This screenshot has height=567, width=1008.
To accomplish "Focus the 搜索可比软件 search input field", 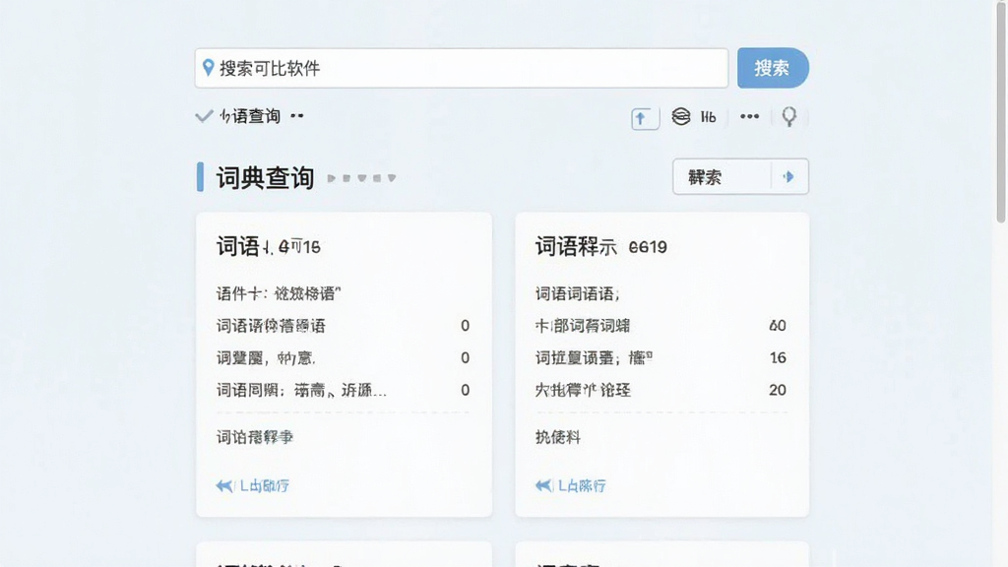I will pos(462,68).
